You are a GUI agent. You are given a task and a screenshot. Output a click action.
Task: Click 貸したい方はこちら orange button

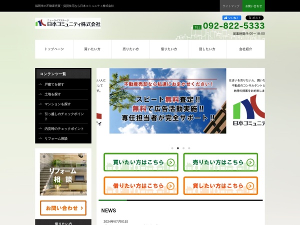pos(220,186)
